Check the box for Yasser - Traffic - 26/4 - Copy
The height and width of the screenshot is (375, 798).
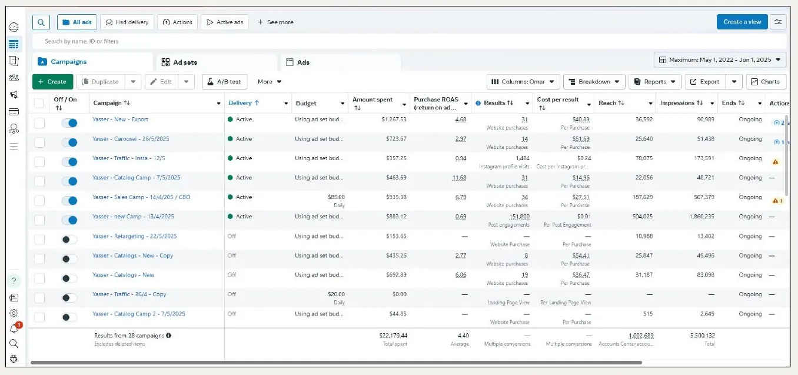click(x=39, y=298)
